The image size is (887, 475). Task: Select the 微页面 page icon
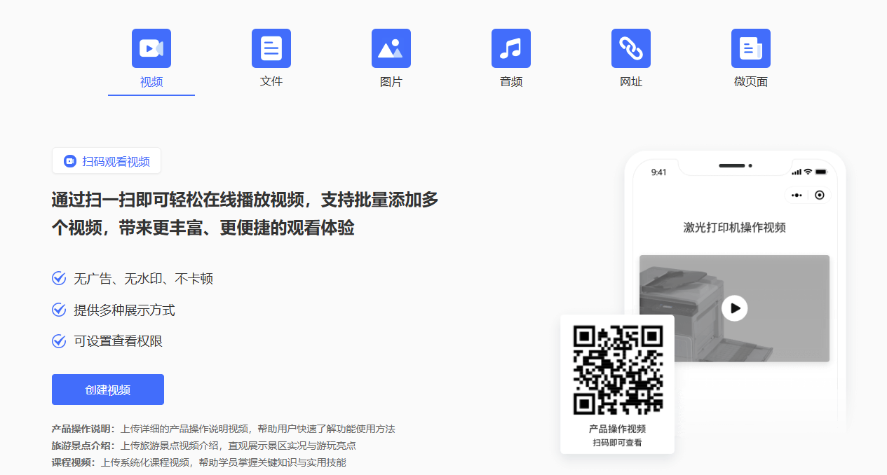pyautogui.click(x=751, y=48)
